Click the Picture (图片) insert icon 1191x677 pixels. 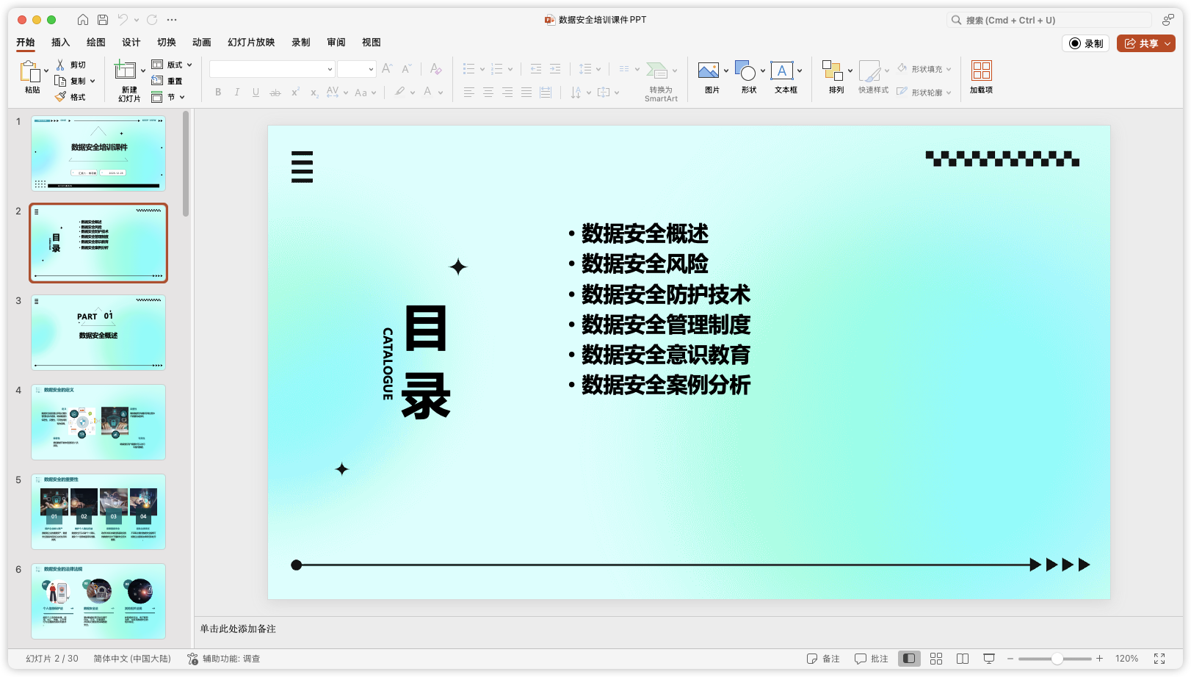pos(708,71)
